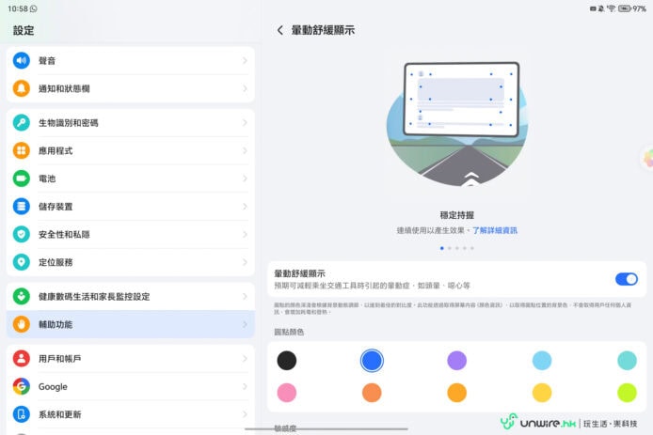Select 輔助功能 in settings list
Screen dimensions: 653x435
pos(130,324)
